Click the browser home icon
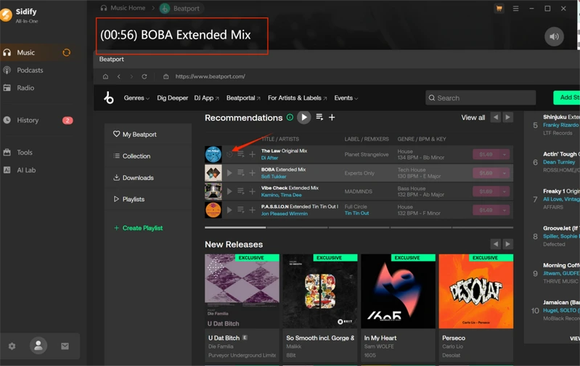580x366 pixels. tap(105, 76)
